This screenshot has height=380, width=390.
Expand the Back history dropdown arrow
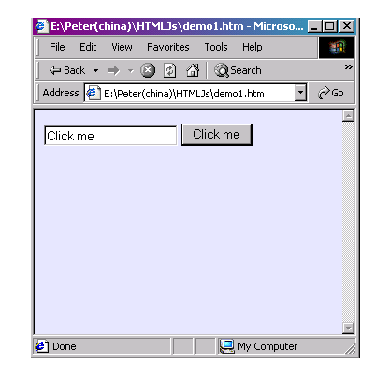[96, 71]
